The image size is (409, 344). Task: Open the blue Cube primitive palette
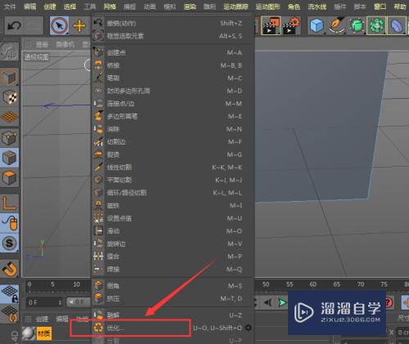coord(317,26)
